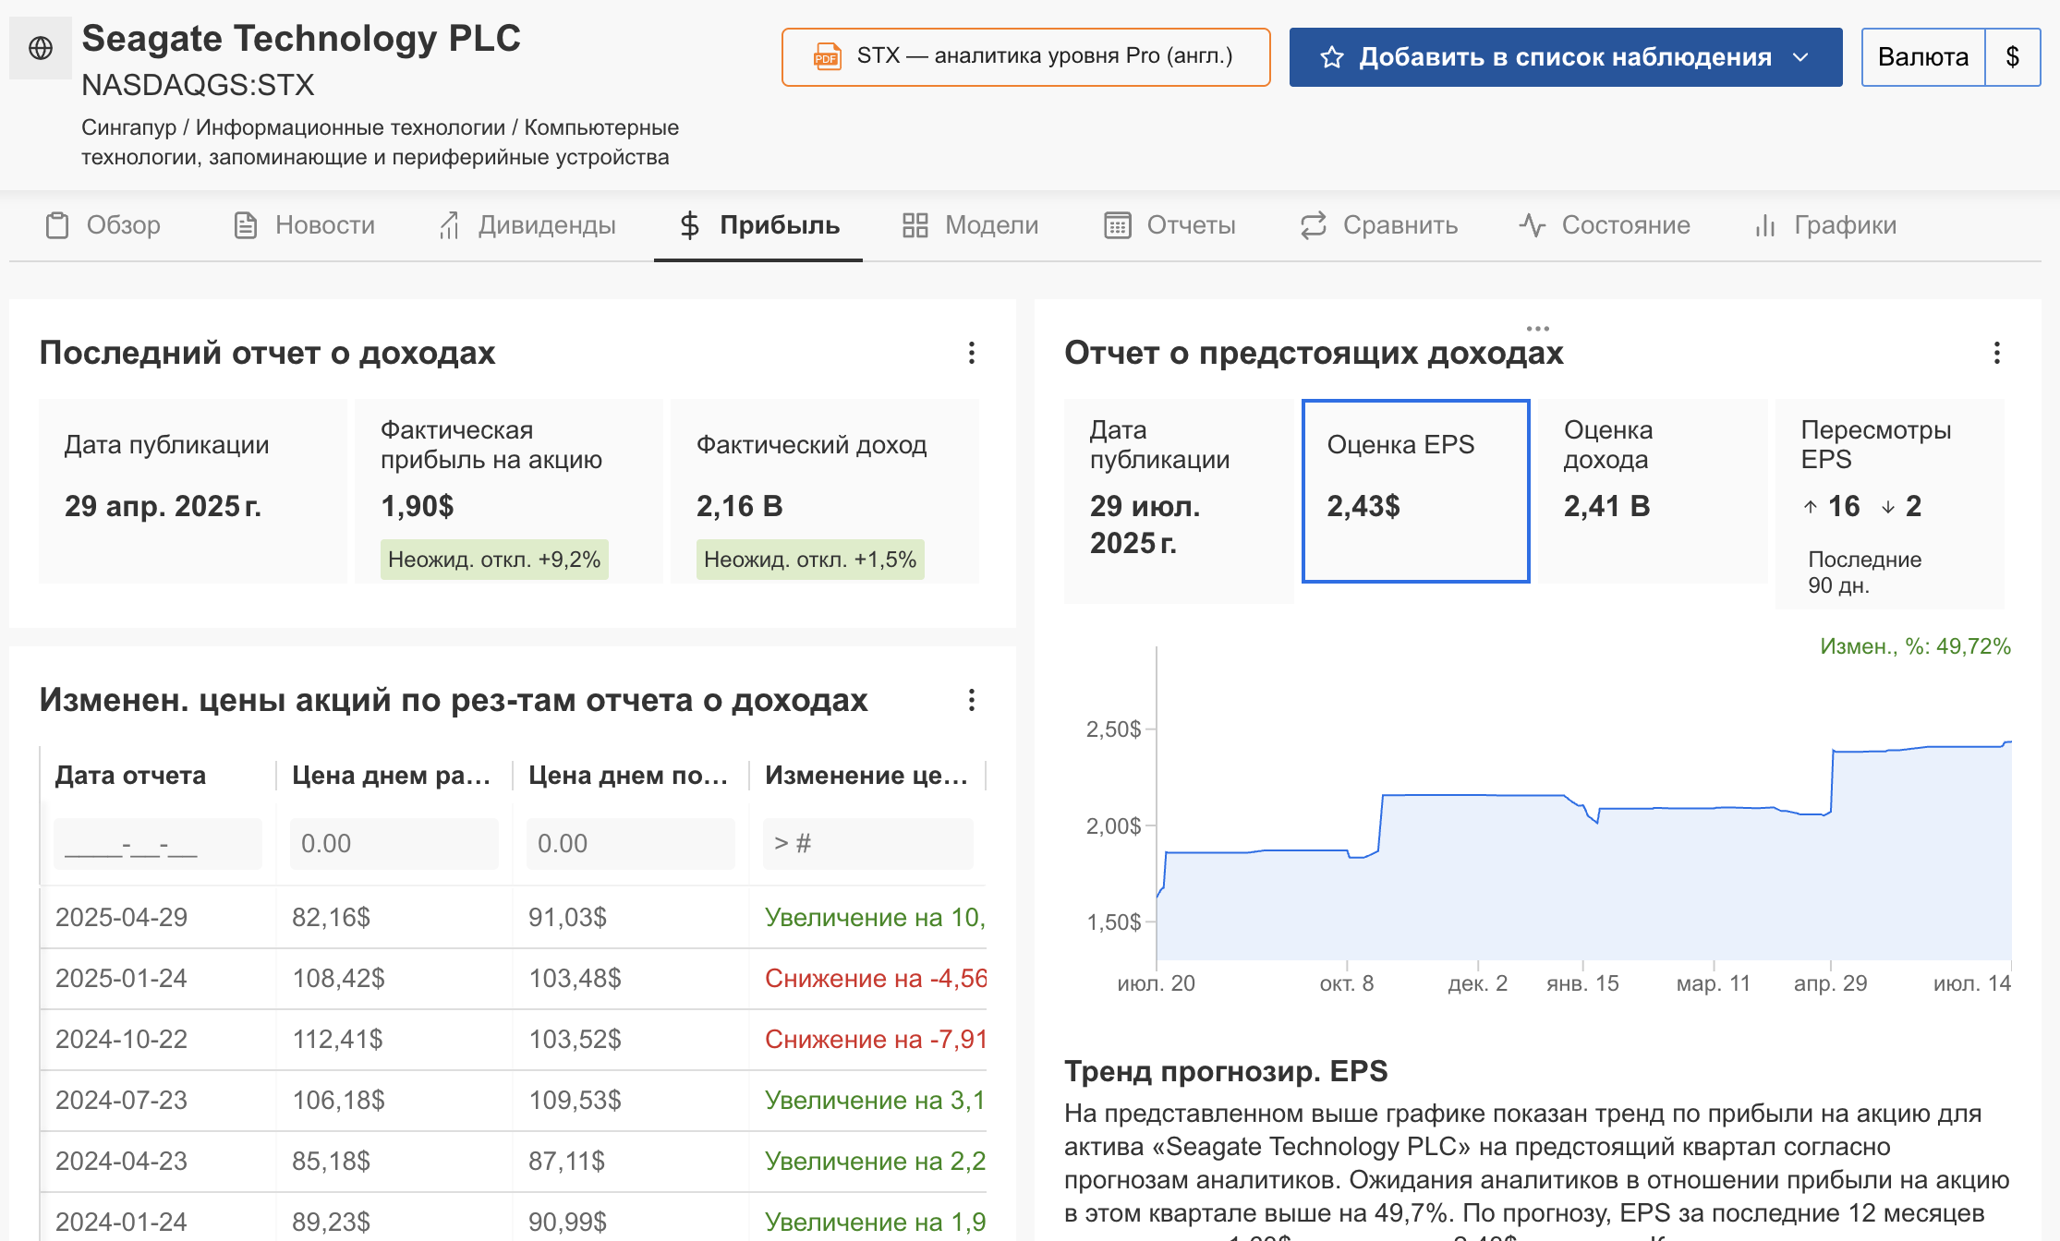Click the 2,16 B actual revenue value
Viewport: 2060px width, 1241px height.
pos(740,507)
